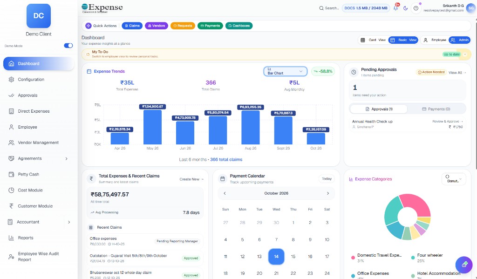The image size is (477, 279).
Task: Click the SG user avatar
Action: pos(471,8)
